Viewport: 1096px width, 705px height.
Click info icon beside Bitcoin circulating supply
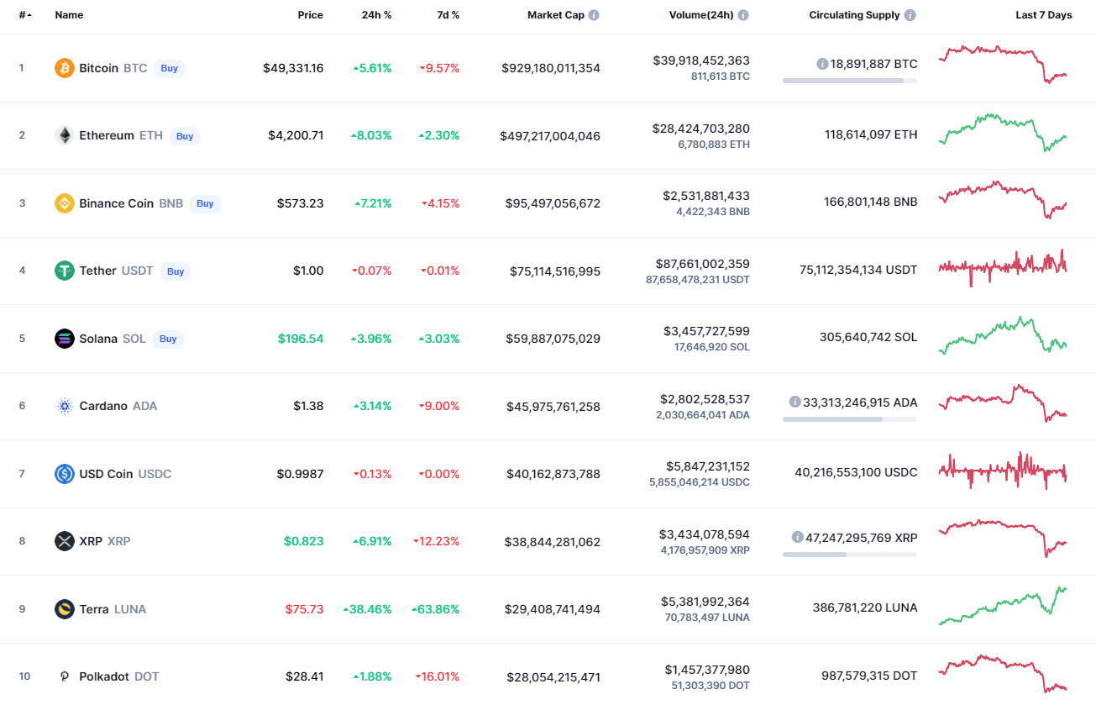(822, 64)
